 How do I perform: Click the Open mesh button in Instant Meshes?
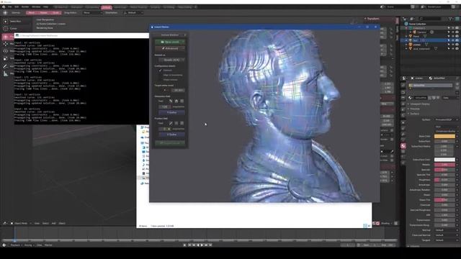coord(170,42)
